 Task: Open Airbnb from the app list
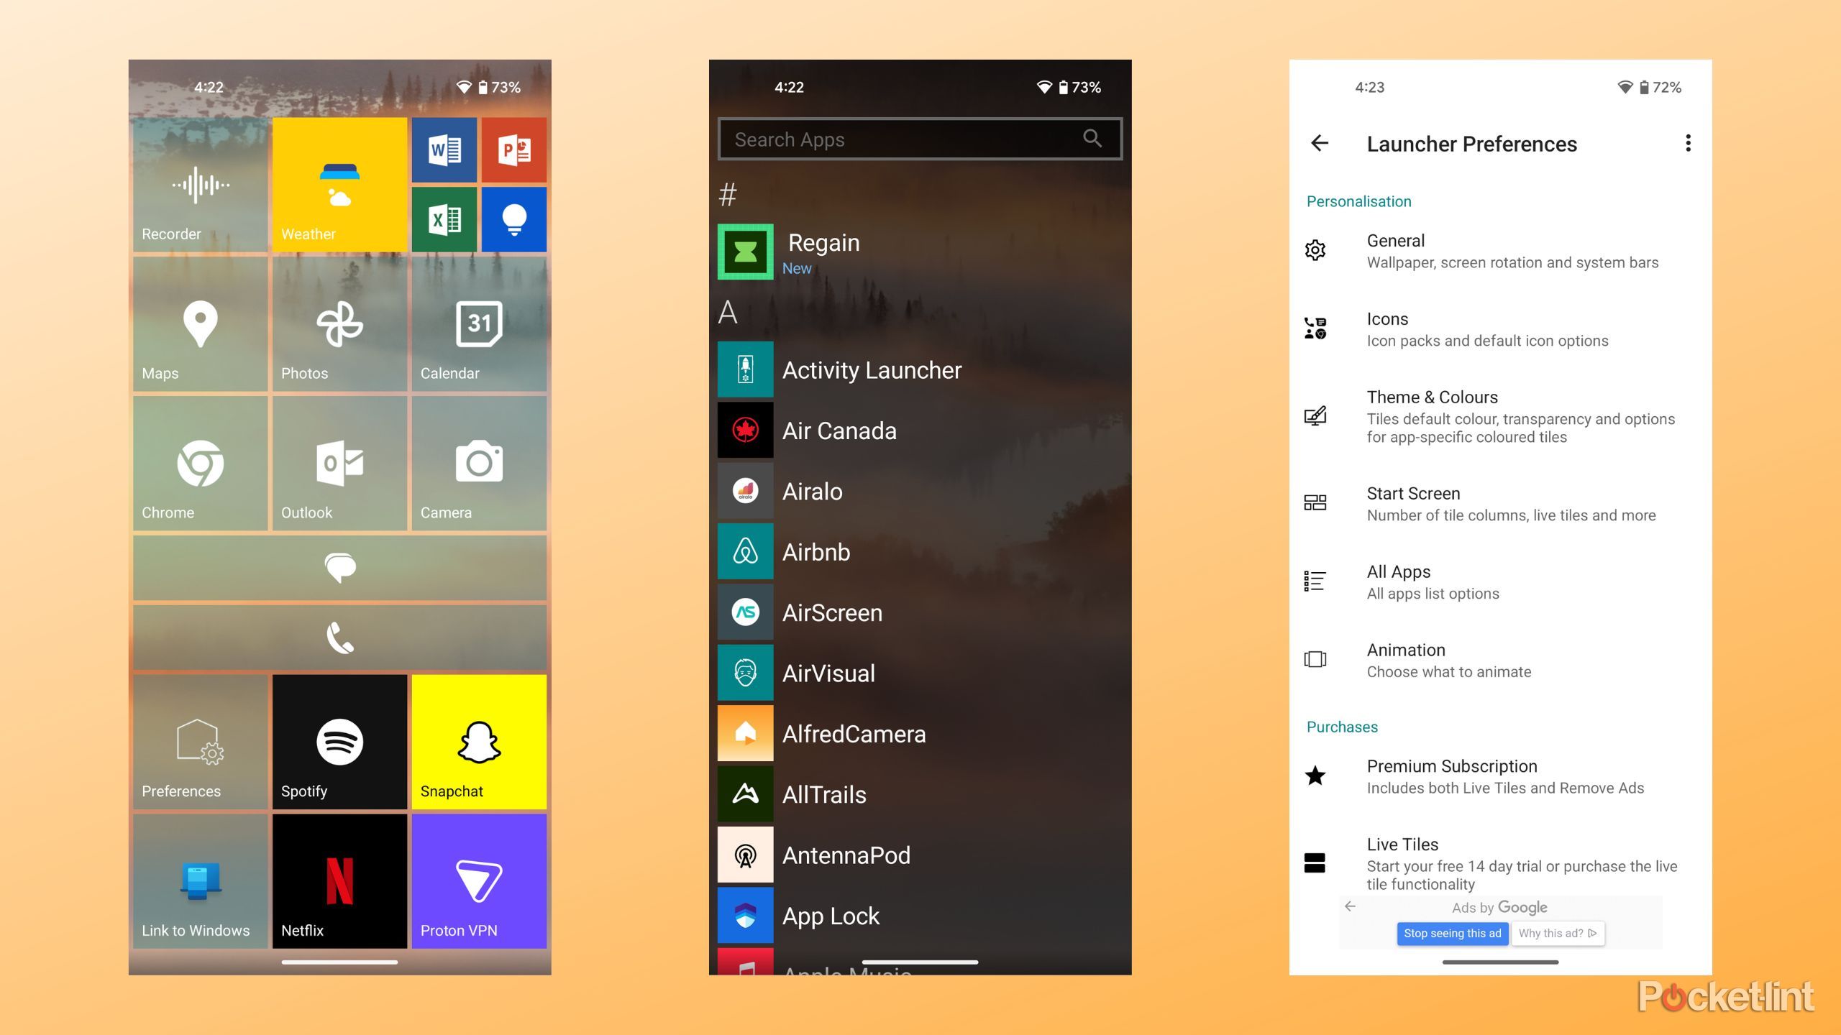pyautogui.click(x=816, y=551)
